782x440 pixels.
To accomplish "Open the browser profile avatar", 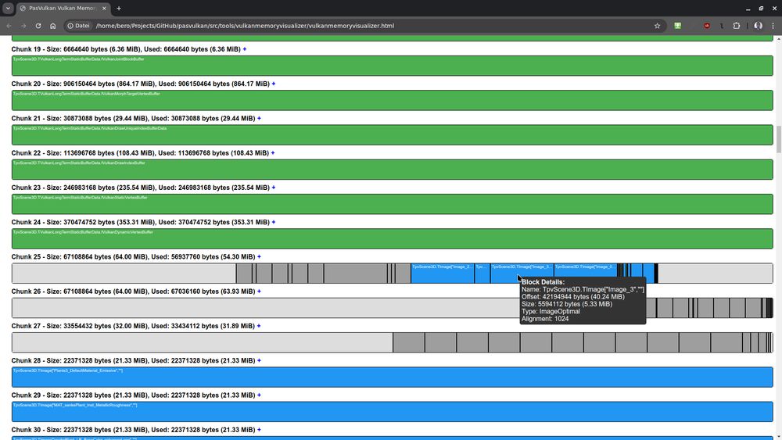I will (x=758, y=26).
